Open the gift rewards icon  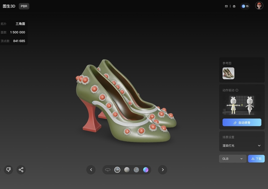pyautogui.click(x=234, y=6)
